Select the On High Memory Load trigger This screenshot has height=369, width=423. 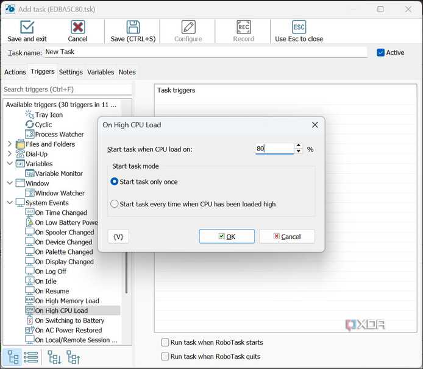point(62,301)
